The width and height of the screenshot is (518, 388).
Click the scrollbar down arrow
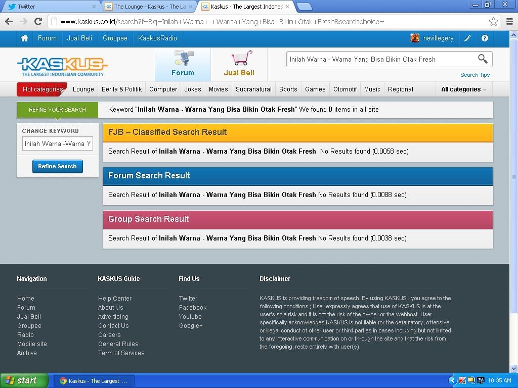pos(514,368)
